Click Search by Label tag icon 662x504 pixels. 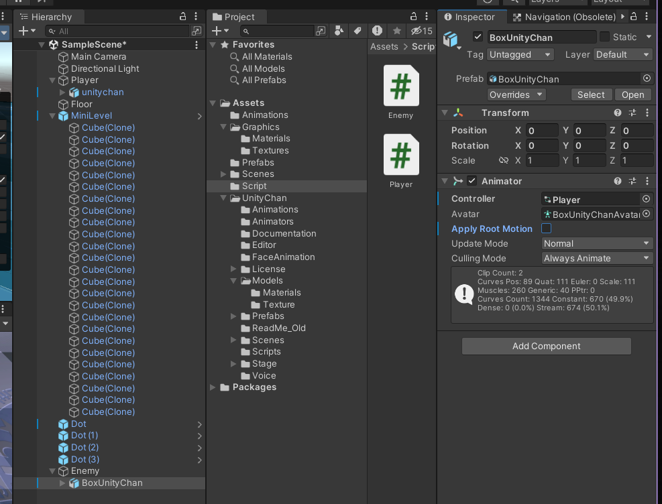click(x=357, y=31)
